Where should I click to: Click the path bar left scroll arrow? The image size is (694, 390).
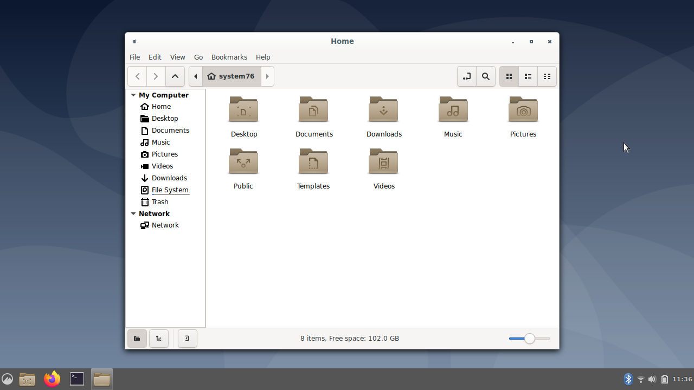(196, 76)
